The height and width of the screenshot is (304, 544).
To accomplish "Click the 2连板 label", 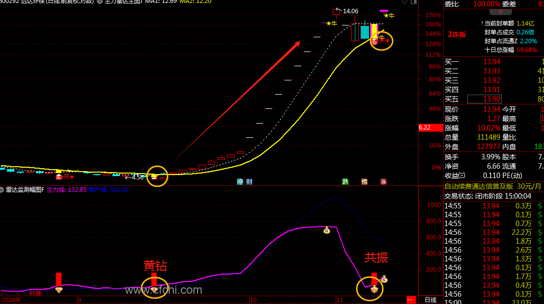I will (457, 34).
